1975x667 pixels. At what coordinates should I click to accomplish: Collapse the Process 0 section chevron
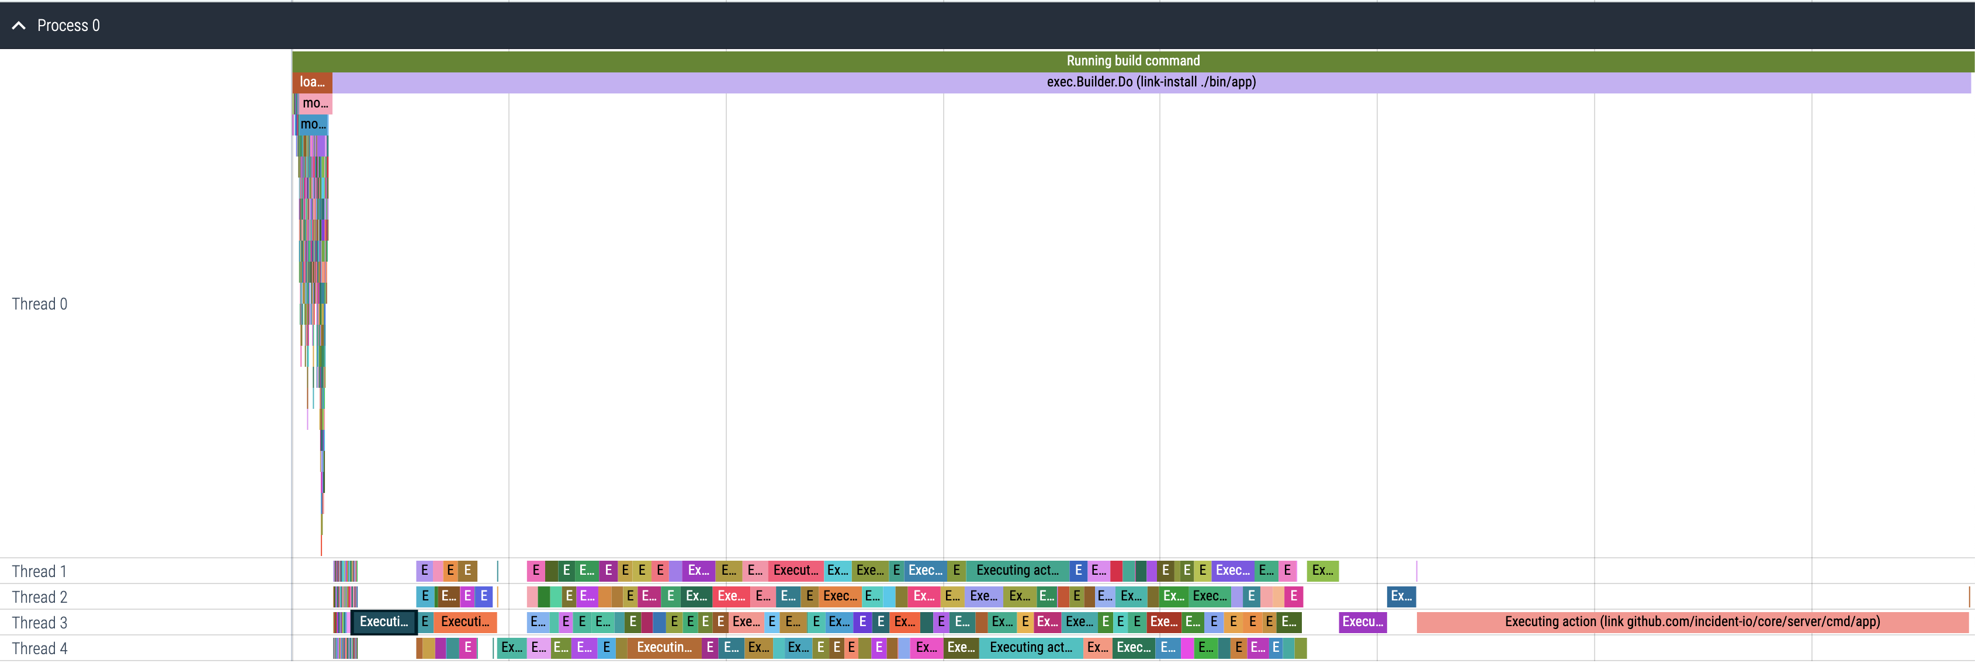[x=19, y=25]
